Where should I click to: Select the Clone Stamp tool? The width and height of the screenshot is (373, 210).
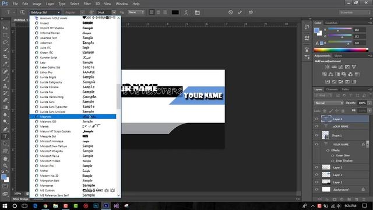tap(5, 86)
